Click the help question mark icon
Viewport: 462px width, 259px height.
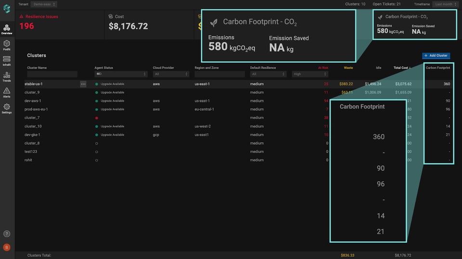tap(6, 234)
